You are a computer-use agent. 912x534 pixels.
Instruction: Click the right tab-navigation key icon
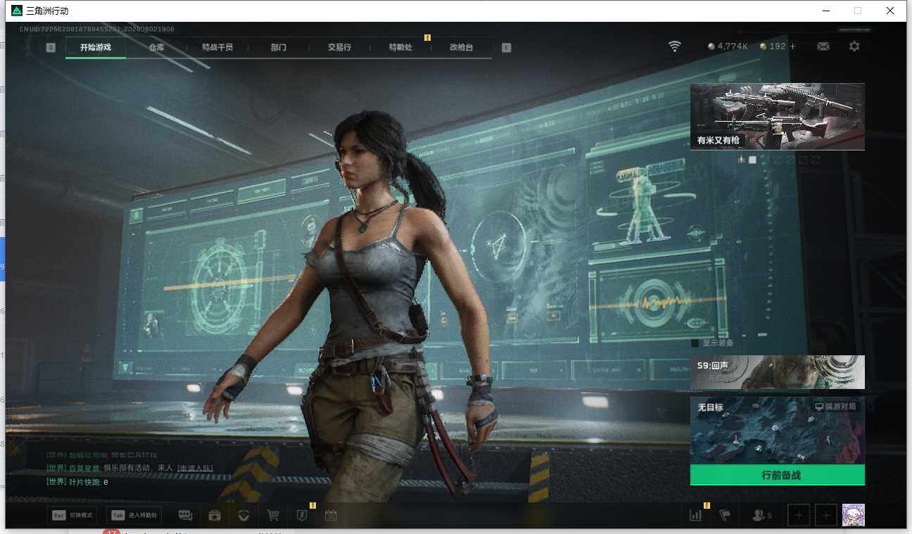(507, 48)
